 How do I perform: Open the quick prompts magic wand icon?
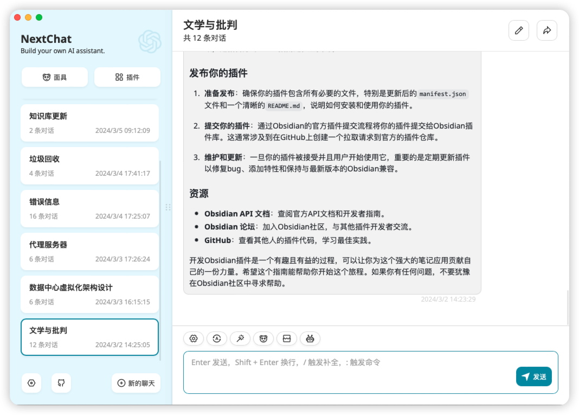coord(240,339)
